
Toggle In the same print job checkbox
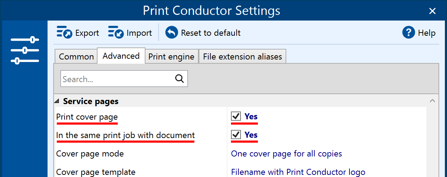tap(236, 135)
